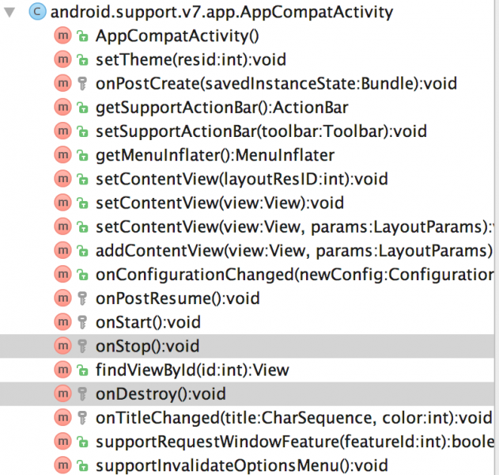This screenshot has height=475, width=499.
Task: Select onPostCreate(savedInstanceState:Bundle):void
Action: 276,83
